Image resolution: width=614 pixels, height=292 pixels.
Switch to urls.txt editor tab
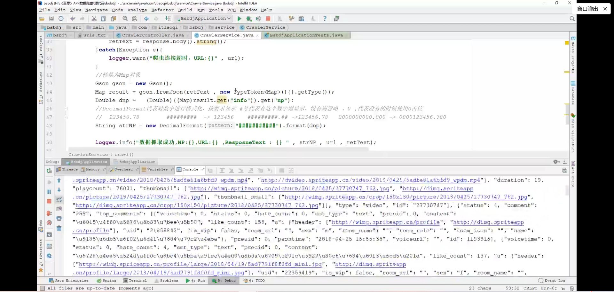click(x=94, y=35)
